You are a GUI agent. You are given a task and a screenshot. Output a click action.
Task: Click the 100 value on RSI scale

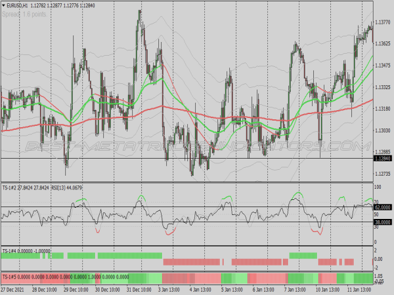378,187
